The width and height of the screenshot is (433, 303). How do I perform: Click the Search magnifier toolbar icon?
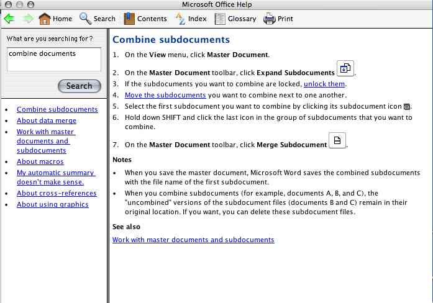(x=85, y=19)
